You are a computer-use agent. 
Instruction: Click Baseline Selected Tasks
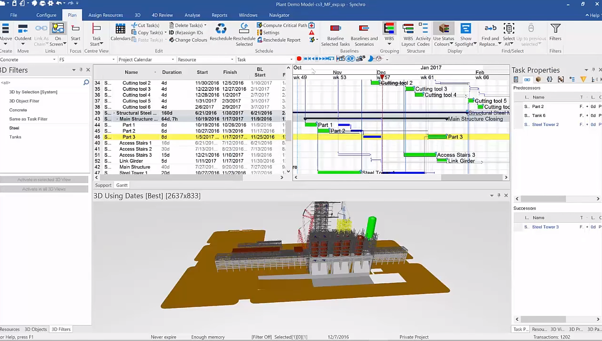(x=335, y=35)
